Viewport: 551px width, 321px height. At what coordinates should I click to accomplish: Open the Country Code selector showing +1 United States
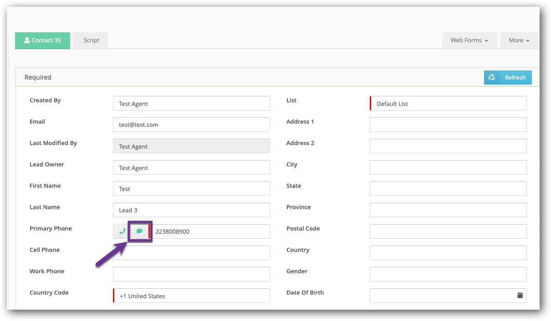click(x=191, y=296)
